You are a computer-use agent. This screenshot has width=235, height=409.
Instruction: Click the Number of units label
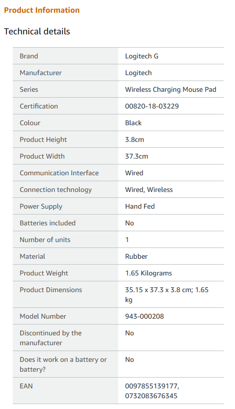(45, 240)
